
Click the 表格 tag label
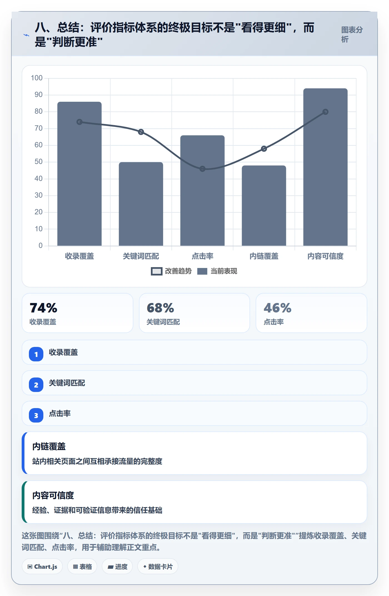pos(86,567)
